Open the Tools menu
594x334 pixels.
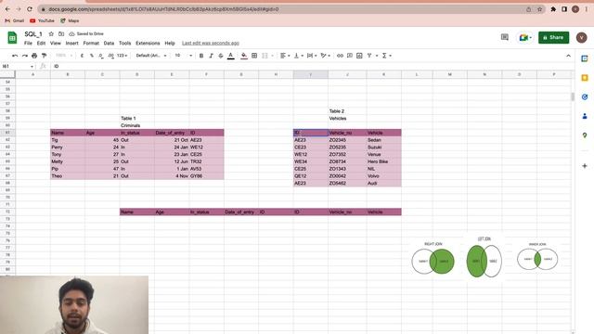(x=124, y=44)
